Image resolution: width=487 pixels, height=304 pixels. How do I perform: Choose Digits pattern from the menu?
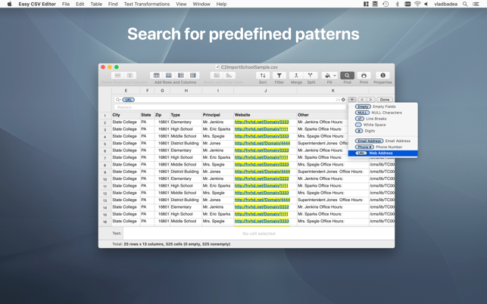[382, 131]
